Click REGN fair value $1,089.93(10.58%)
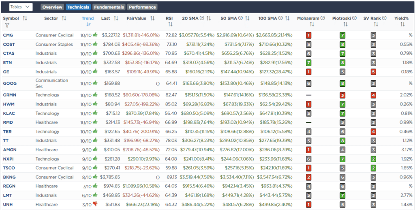The width and height of the screenshot is (415, 210). click(x=141, y=186)
